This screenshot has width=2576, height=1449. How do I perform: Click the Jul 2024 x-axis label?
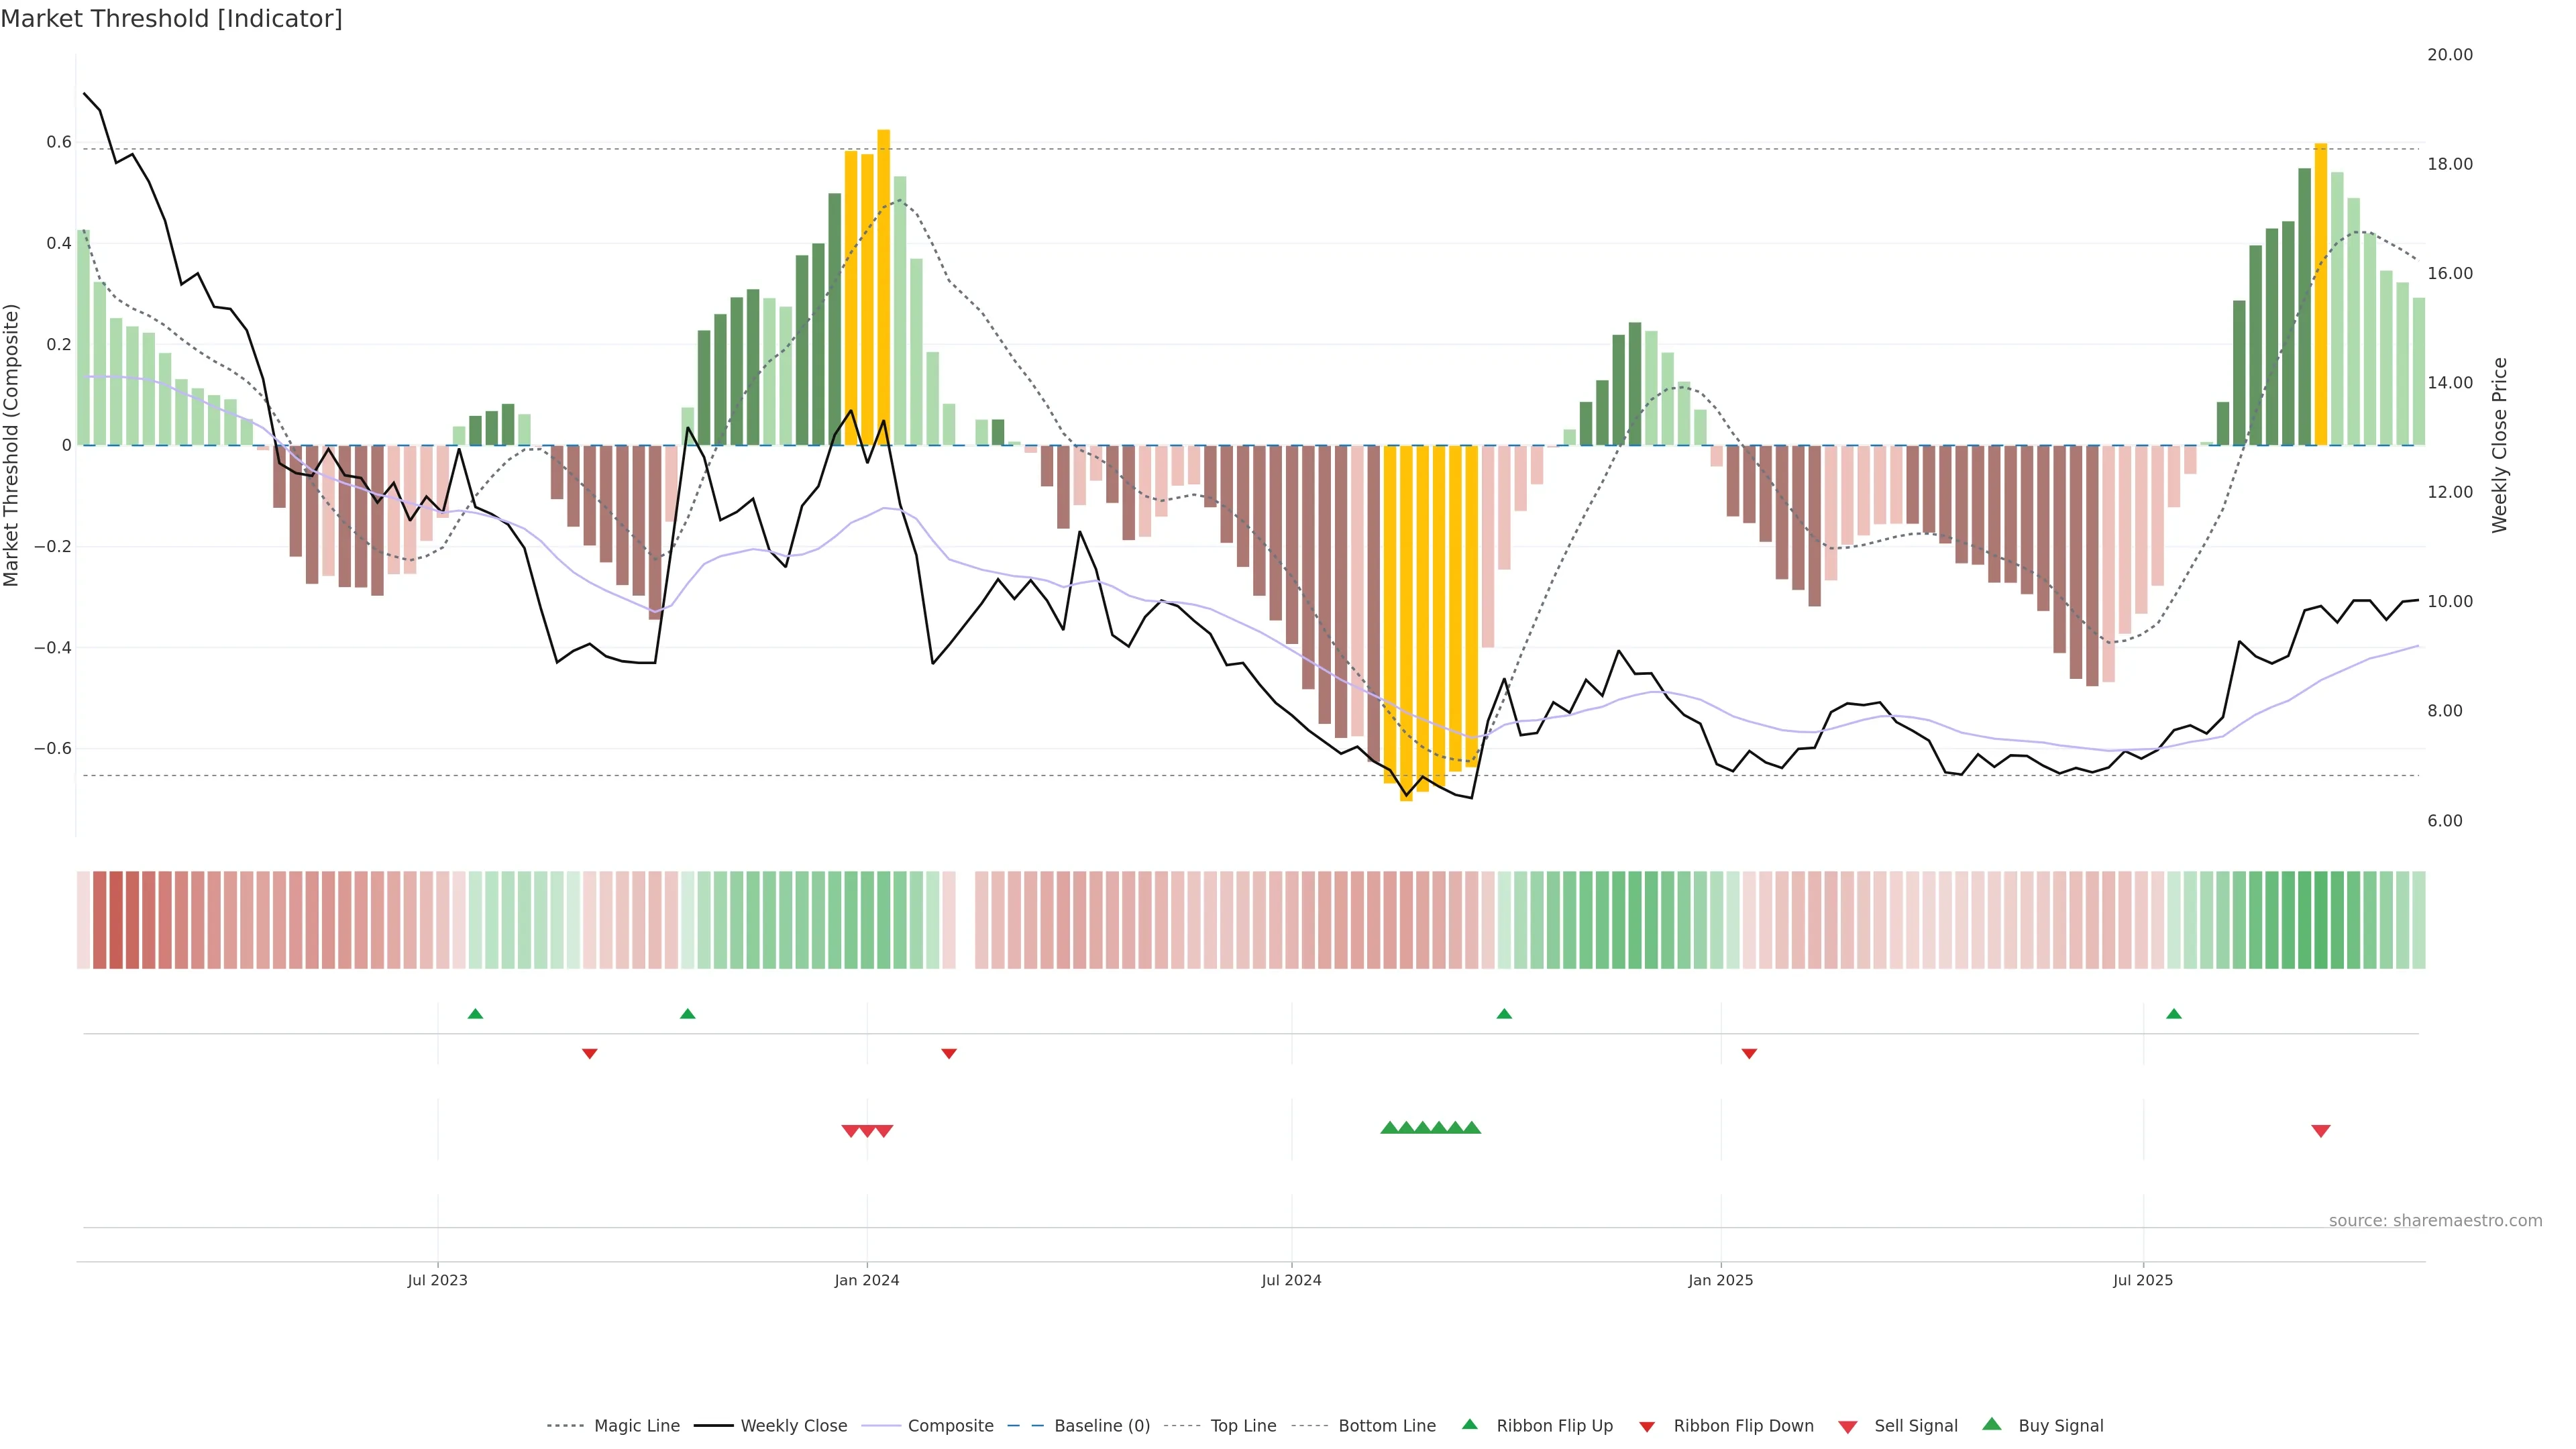point(1290,1280)
